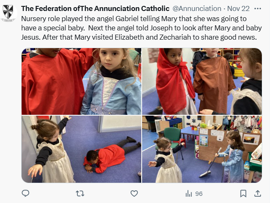Click the @Annunciation handle
280x203 pixels.
(x=197, y=8)
